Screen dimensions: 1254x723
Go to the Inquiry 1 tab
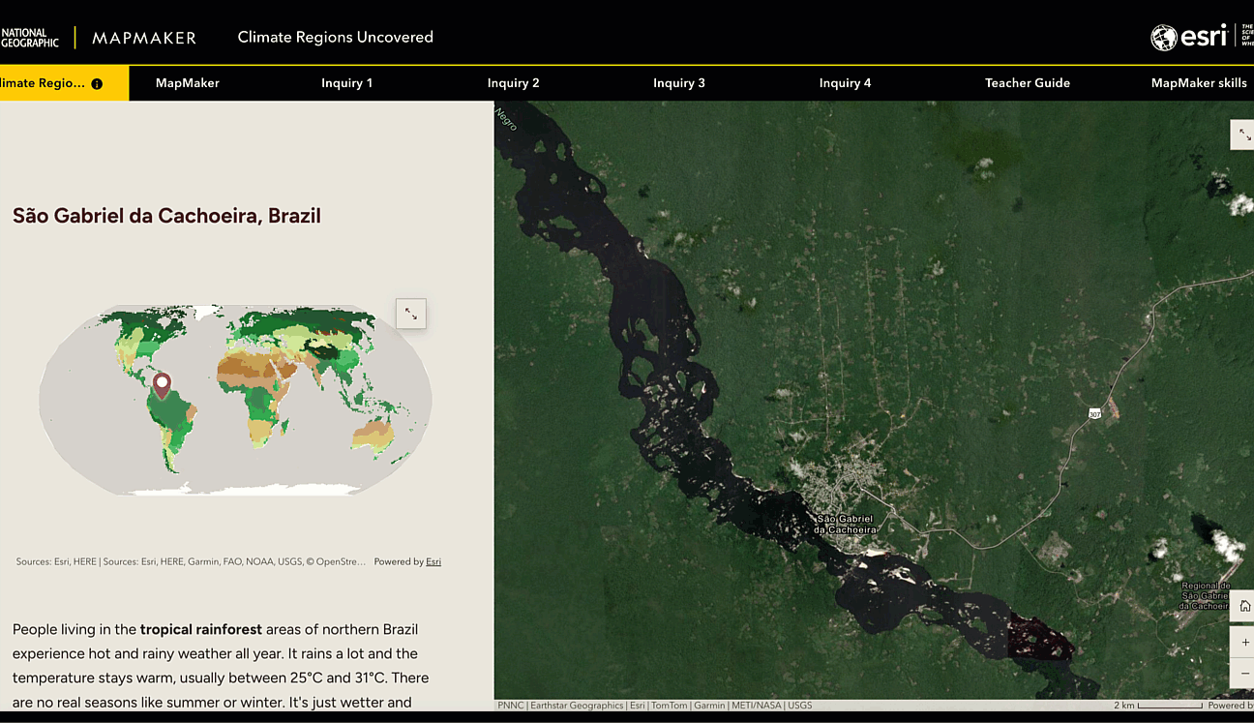pyautogui.click(x=347, y=83)
